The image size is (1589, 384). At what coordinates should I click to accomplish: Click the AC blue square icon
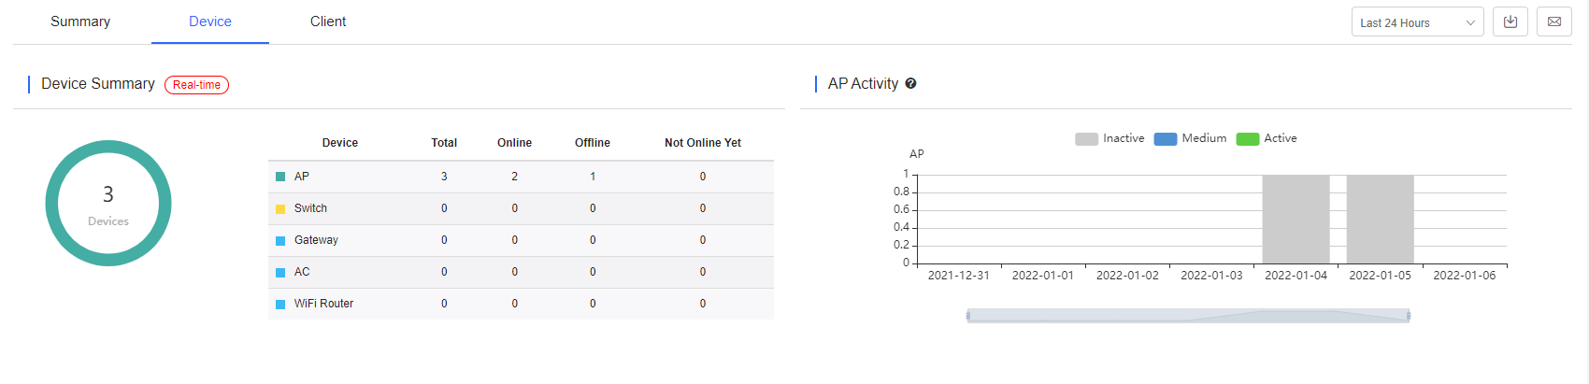point(280,272)
